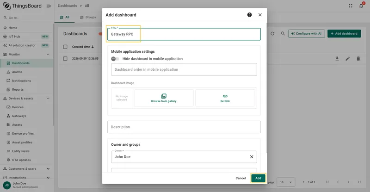Open Alarms in the sidebar

(x=26, y=72)
